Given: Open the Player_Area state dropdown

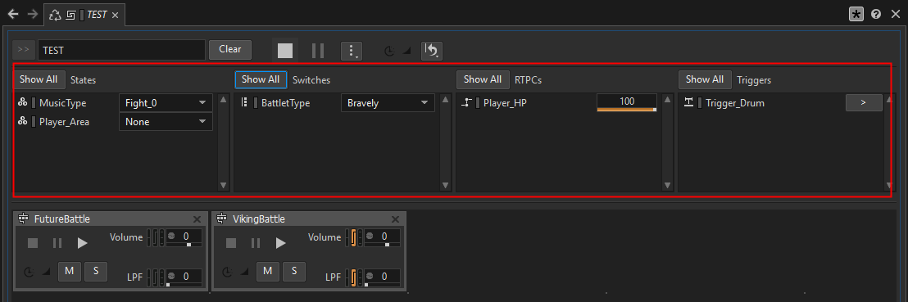Looking at the screenshot, I should [x=166, y=121].
